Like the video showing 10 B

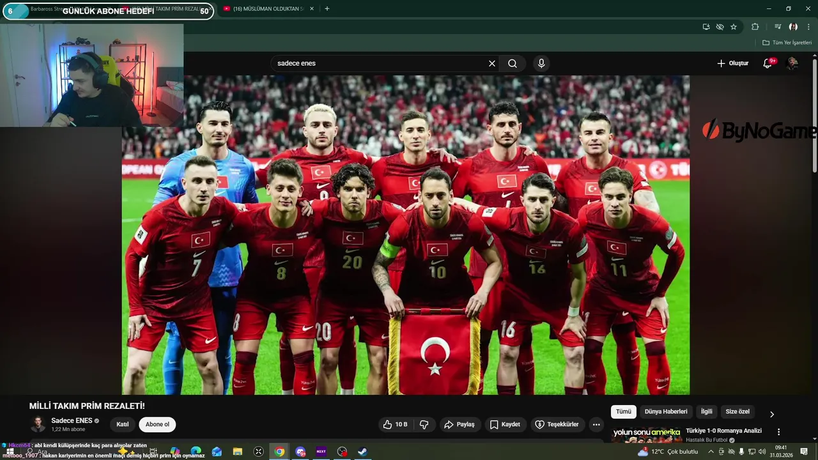tap(396, 424)
